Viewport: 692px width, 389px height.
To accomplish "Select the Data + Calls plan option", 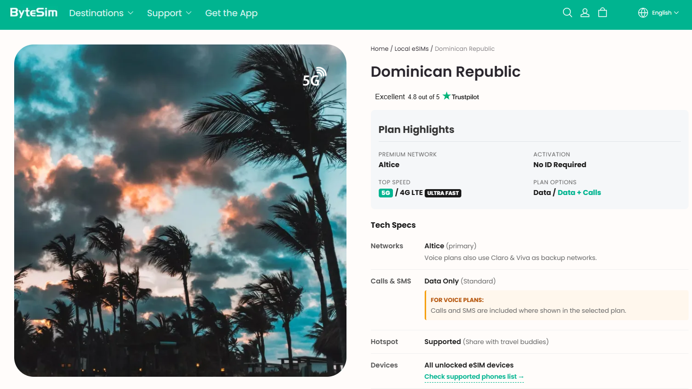I will [579, 193].
